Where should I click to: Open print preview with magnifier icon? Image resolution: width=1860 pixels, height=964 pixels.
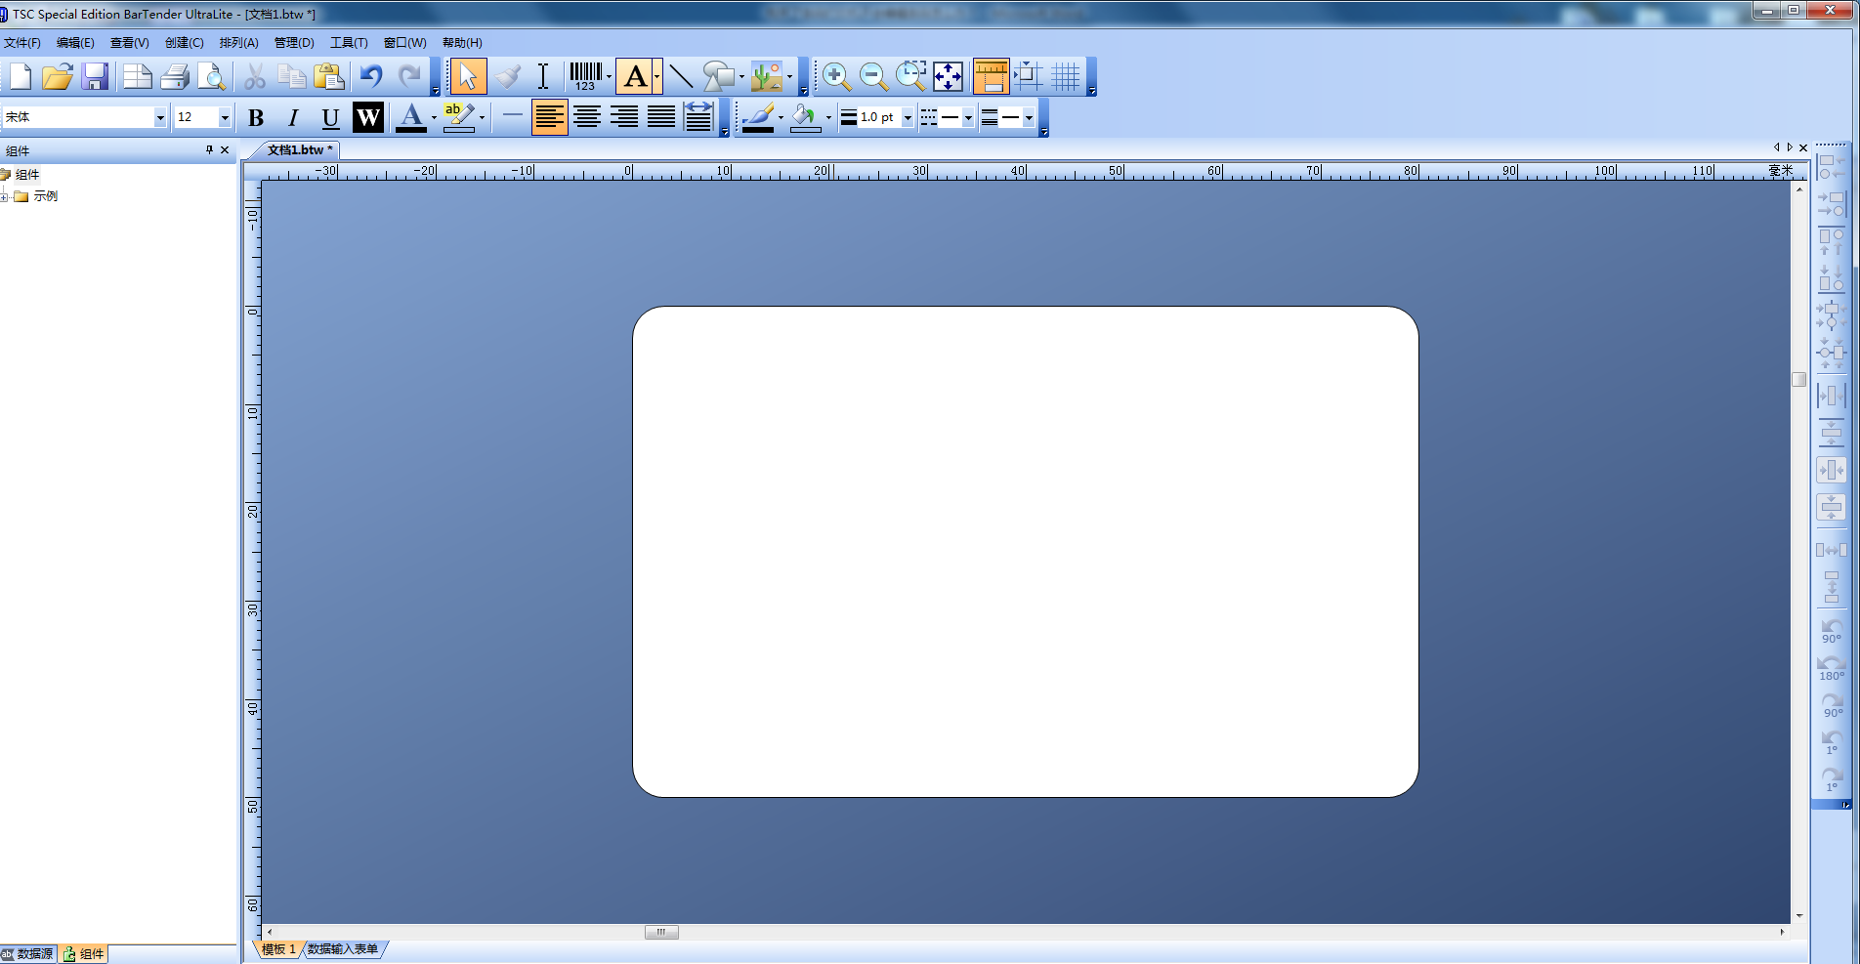[212, 76]
